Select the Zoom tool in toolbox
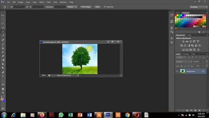 (x=3, y=93)
